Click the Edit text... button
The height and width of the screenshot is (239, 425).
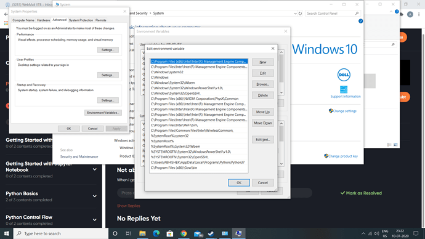click(x=262, y=140)
